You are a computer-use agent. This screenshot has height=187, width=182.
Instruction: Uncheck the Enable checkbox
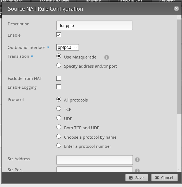[x=59, y=35]
